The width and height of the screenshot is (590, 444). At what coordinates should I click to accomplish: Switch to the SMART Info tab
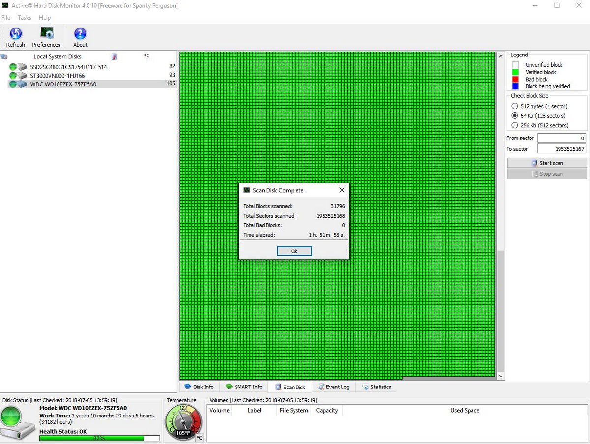244,387
